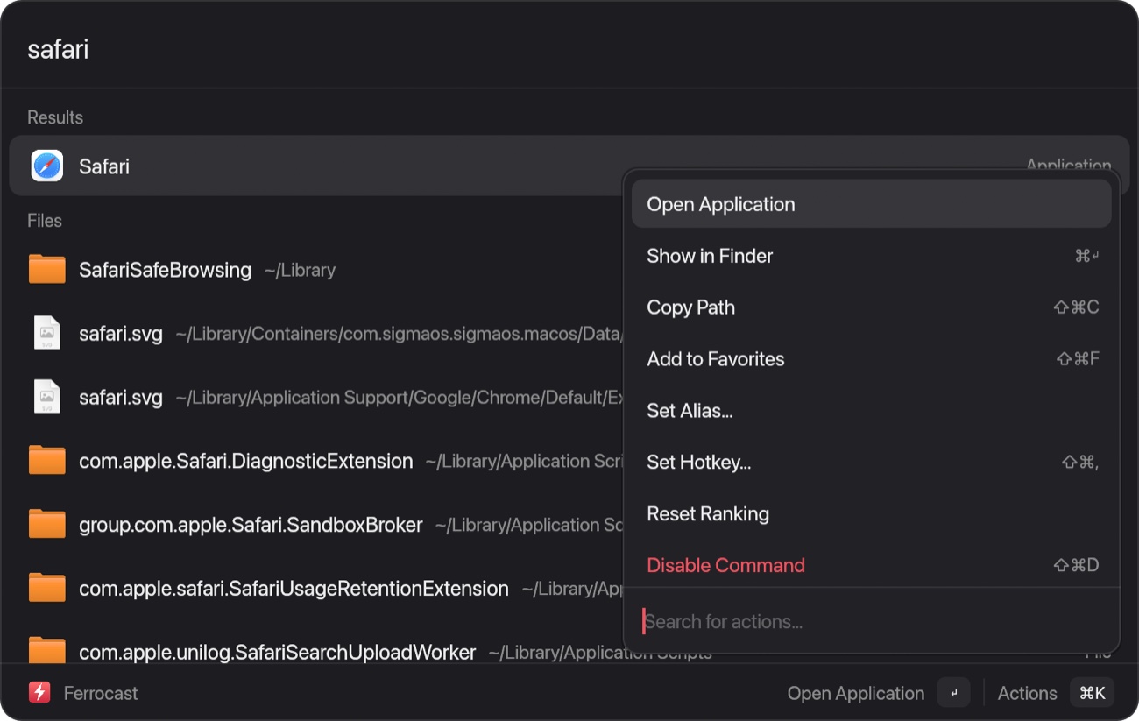
Task: Select the Safari application result name
Action: pos(104,166)
